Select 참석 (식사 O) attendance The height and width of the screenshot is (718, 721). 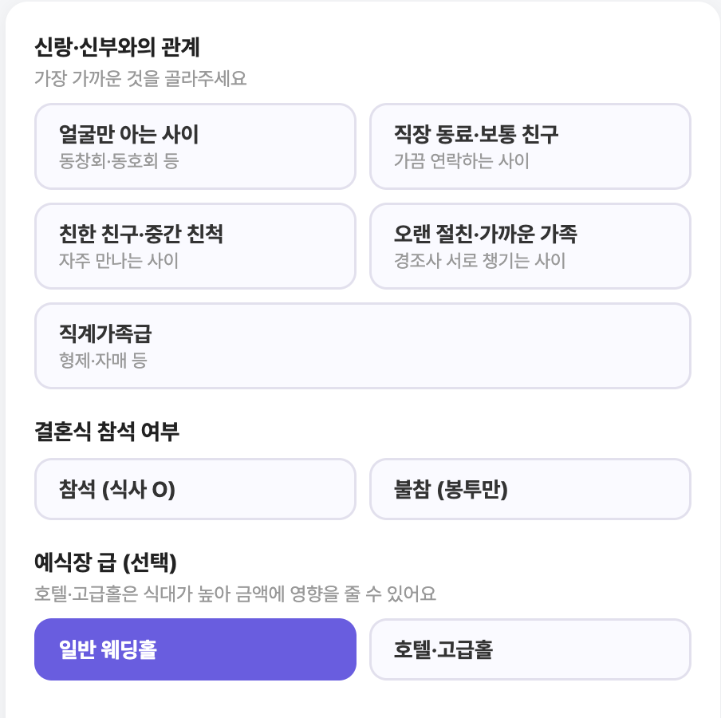[x=195, y=489]
